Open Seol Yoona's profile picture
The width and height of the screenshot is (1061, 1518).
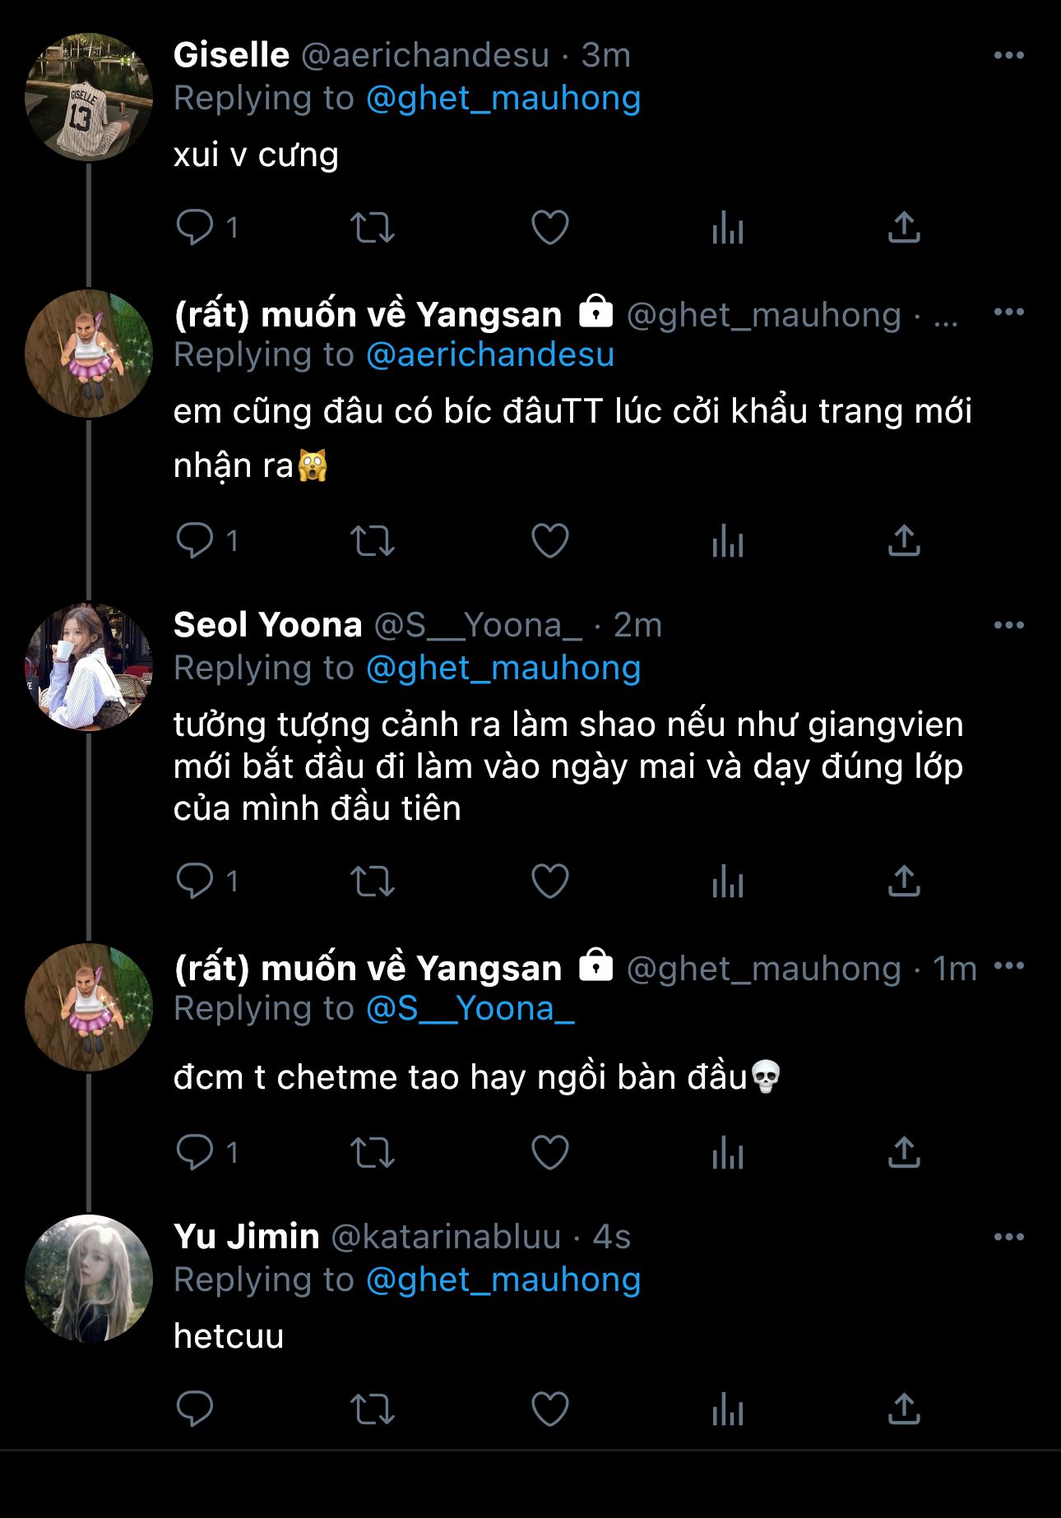[89, 666]
